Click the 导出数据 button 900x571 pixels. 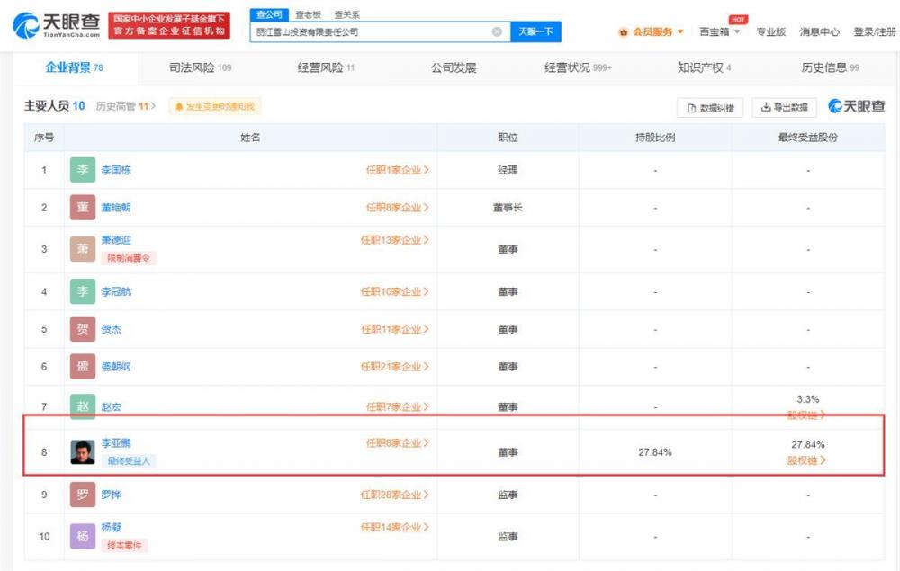tap(784, 107)
